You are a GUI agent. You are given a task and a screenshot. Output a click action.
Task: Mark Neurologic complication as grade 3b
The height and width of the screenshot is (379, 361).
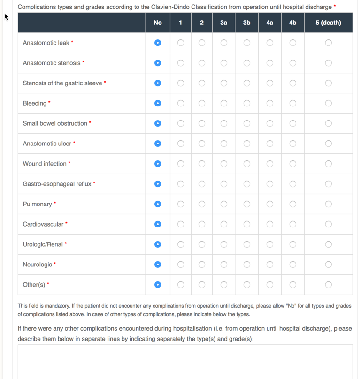247,265
